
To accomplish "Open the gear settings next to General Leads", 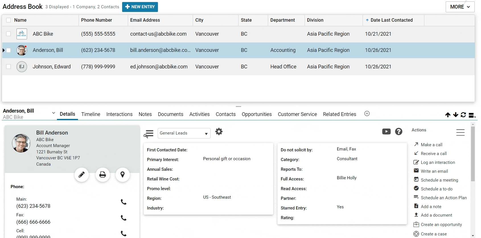I will [219, 132].
